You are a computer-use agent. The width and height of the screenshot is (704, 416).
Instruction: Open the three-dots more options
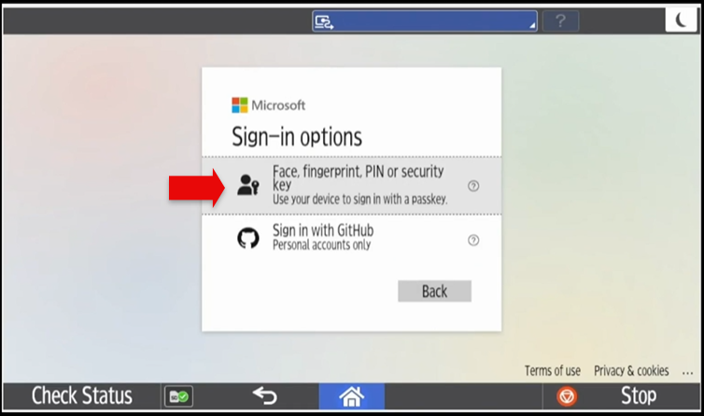(x=687, y=372)
